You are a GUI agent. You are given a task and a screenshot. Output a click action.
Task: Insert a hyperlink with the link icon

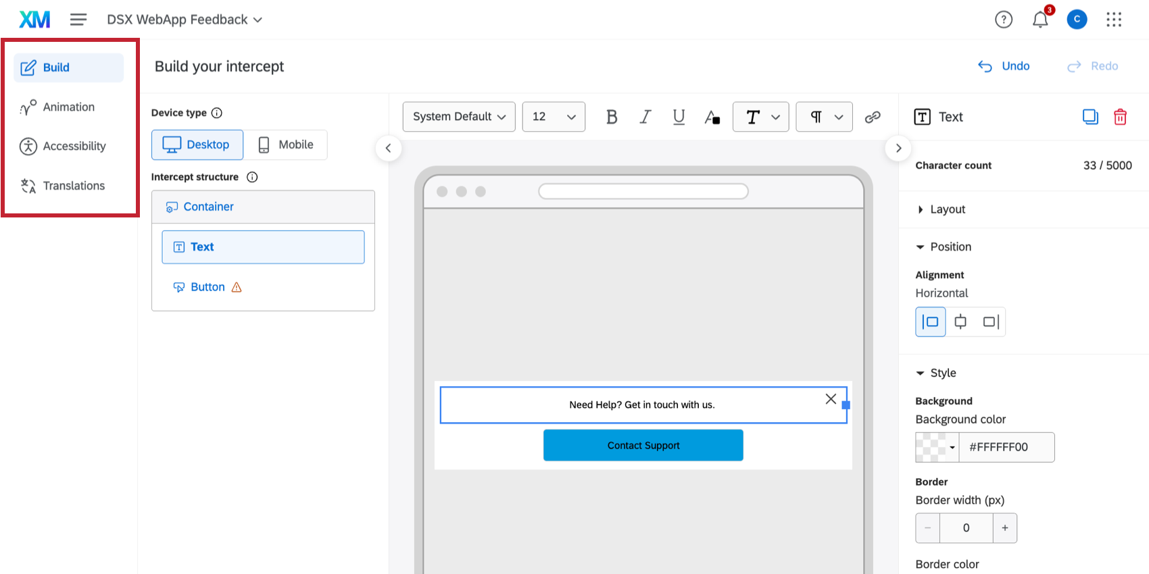coord(873,117)
